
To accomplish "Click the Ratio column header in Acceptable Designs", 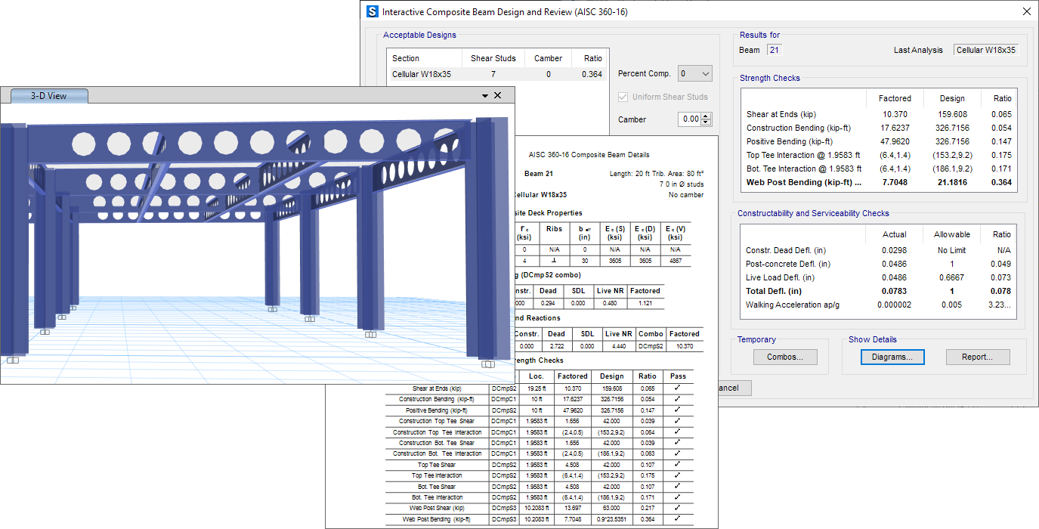I will point(592,58).
